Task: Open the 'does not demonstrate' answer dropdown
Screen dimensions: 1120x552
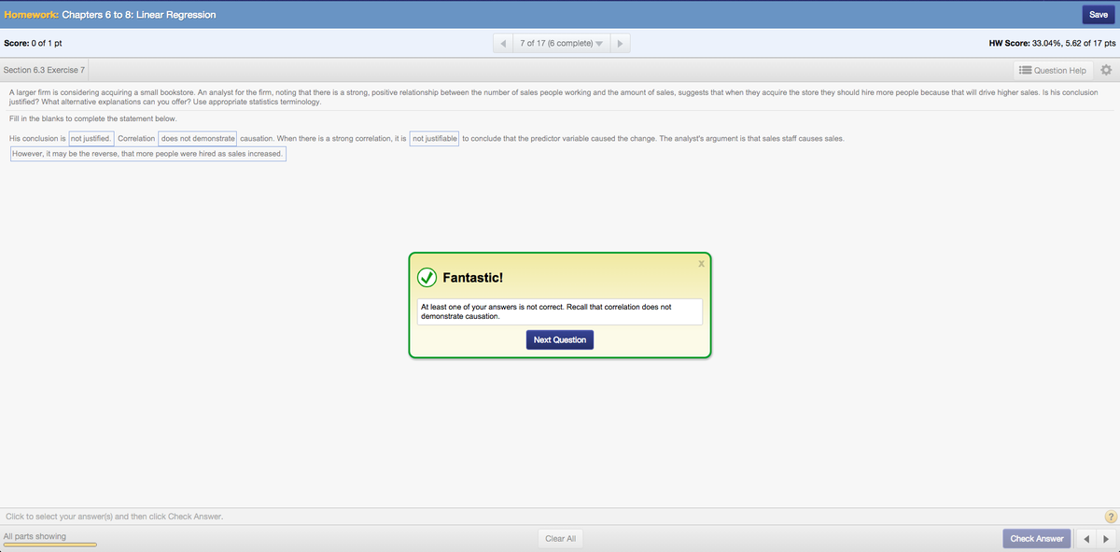Action: click(197, 138)
